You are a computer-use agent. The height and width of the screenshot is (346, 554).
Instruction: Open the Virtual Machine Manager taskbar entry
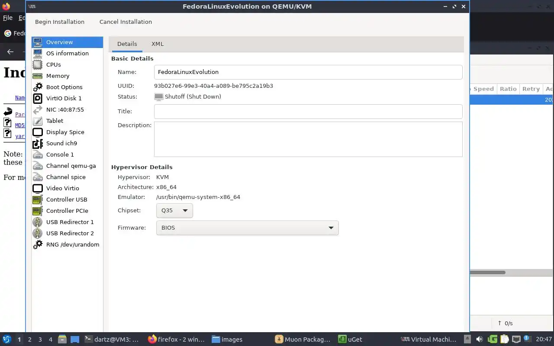point(428,340)
